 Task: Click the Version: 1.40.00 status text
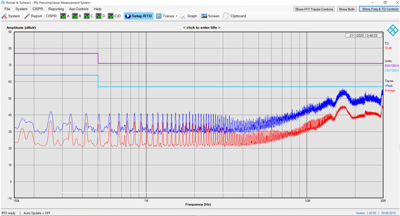pyautogui.click(x=366, y=213)
